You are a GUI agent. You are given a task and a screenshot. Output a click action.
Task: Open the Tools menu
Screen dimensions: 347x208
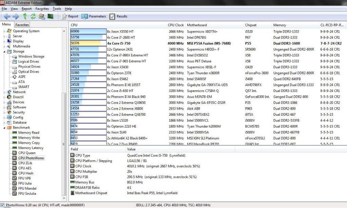point(57,9)
